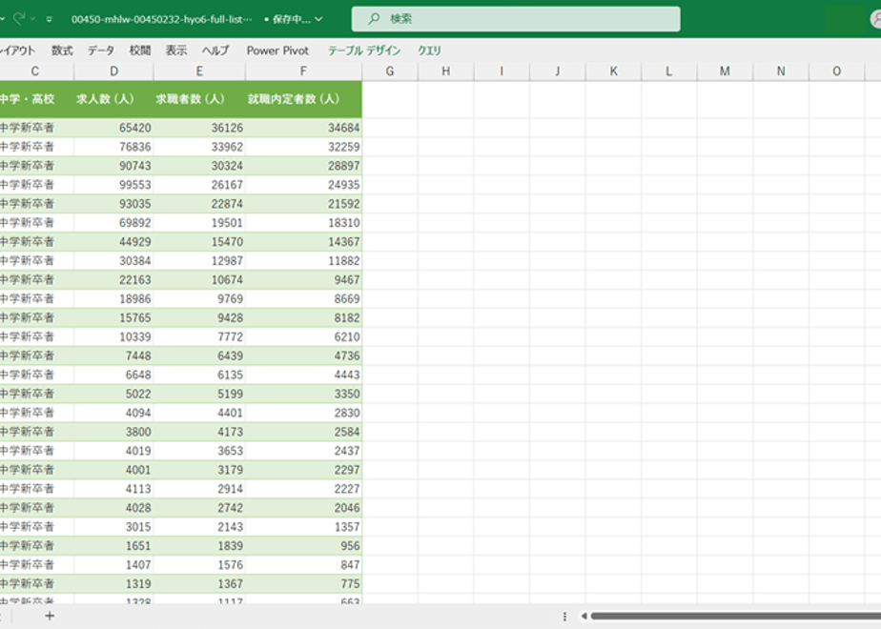Image resolution: width=881 pixels, height=629 pixels.
Task: Select column G header
Action: [x=390, y=71]
